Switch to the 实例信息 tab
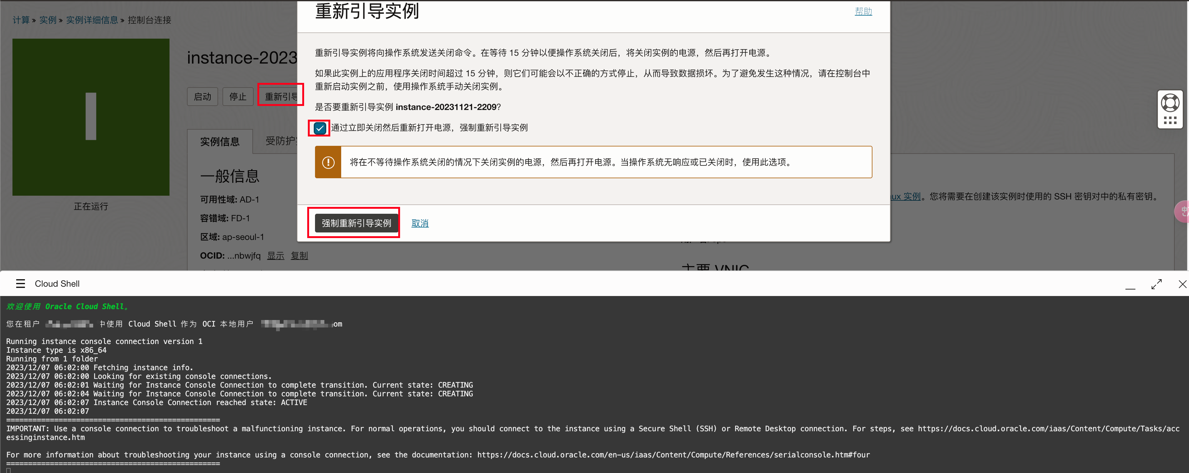The width and height of the screenshot is (1189, 473). point(220,142)
